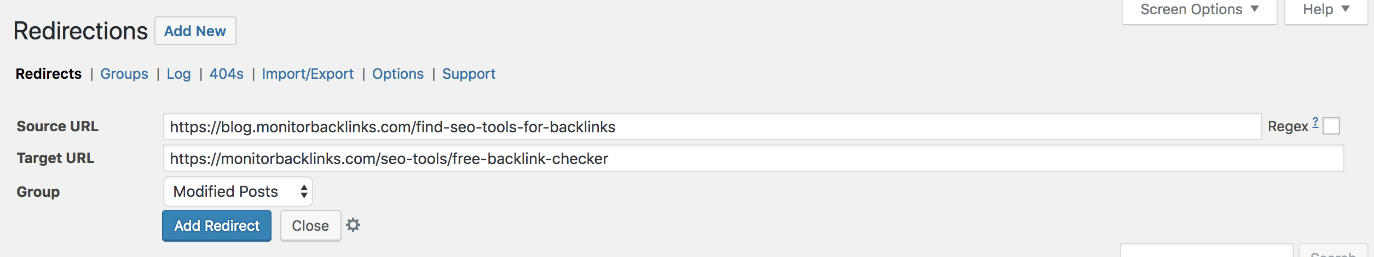Open the Options page link
1374x257 pixels.
pyautogui.click(x=398, y=74)
